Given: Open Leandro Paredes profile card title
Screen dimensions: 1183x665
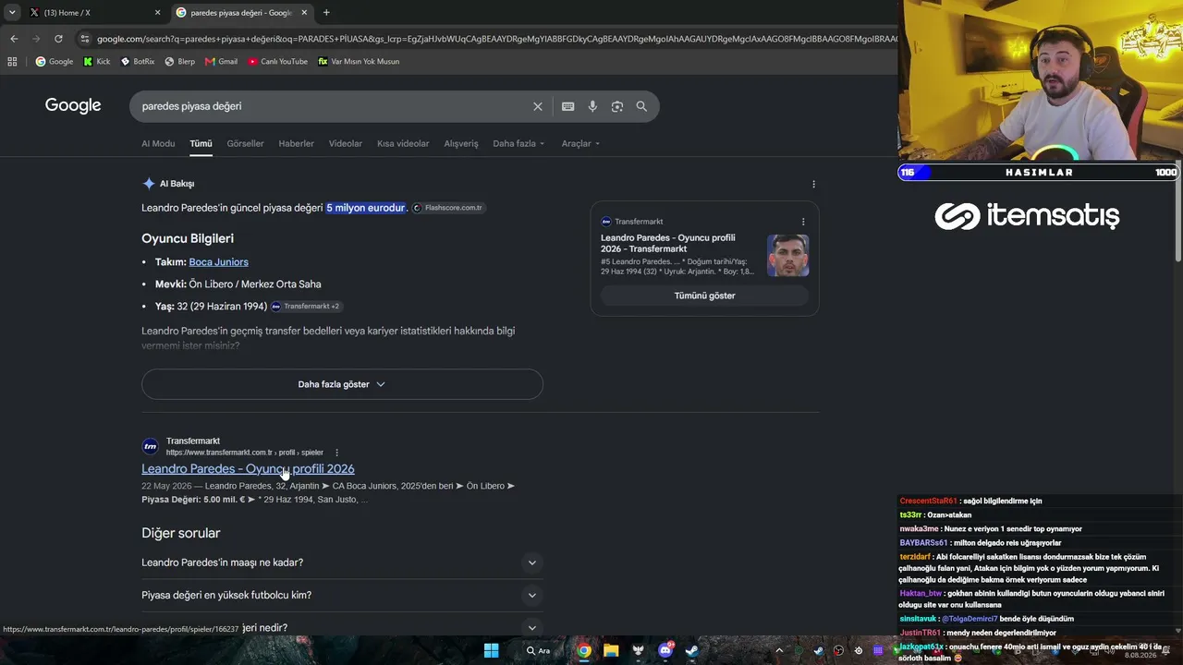Looking at the screenshot, I should [x=668, y=244].
